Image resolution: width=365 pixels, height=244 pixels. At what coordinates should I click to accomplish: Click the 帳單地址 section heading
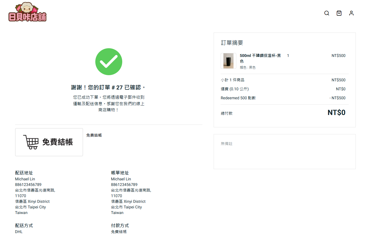point(120,173)
